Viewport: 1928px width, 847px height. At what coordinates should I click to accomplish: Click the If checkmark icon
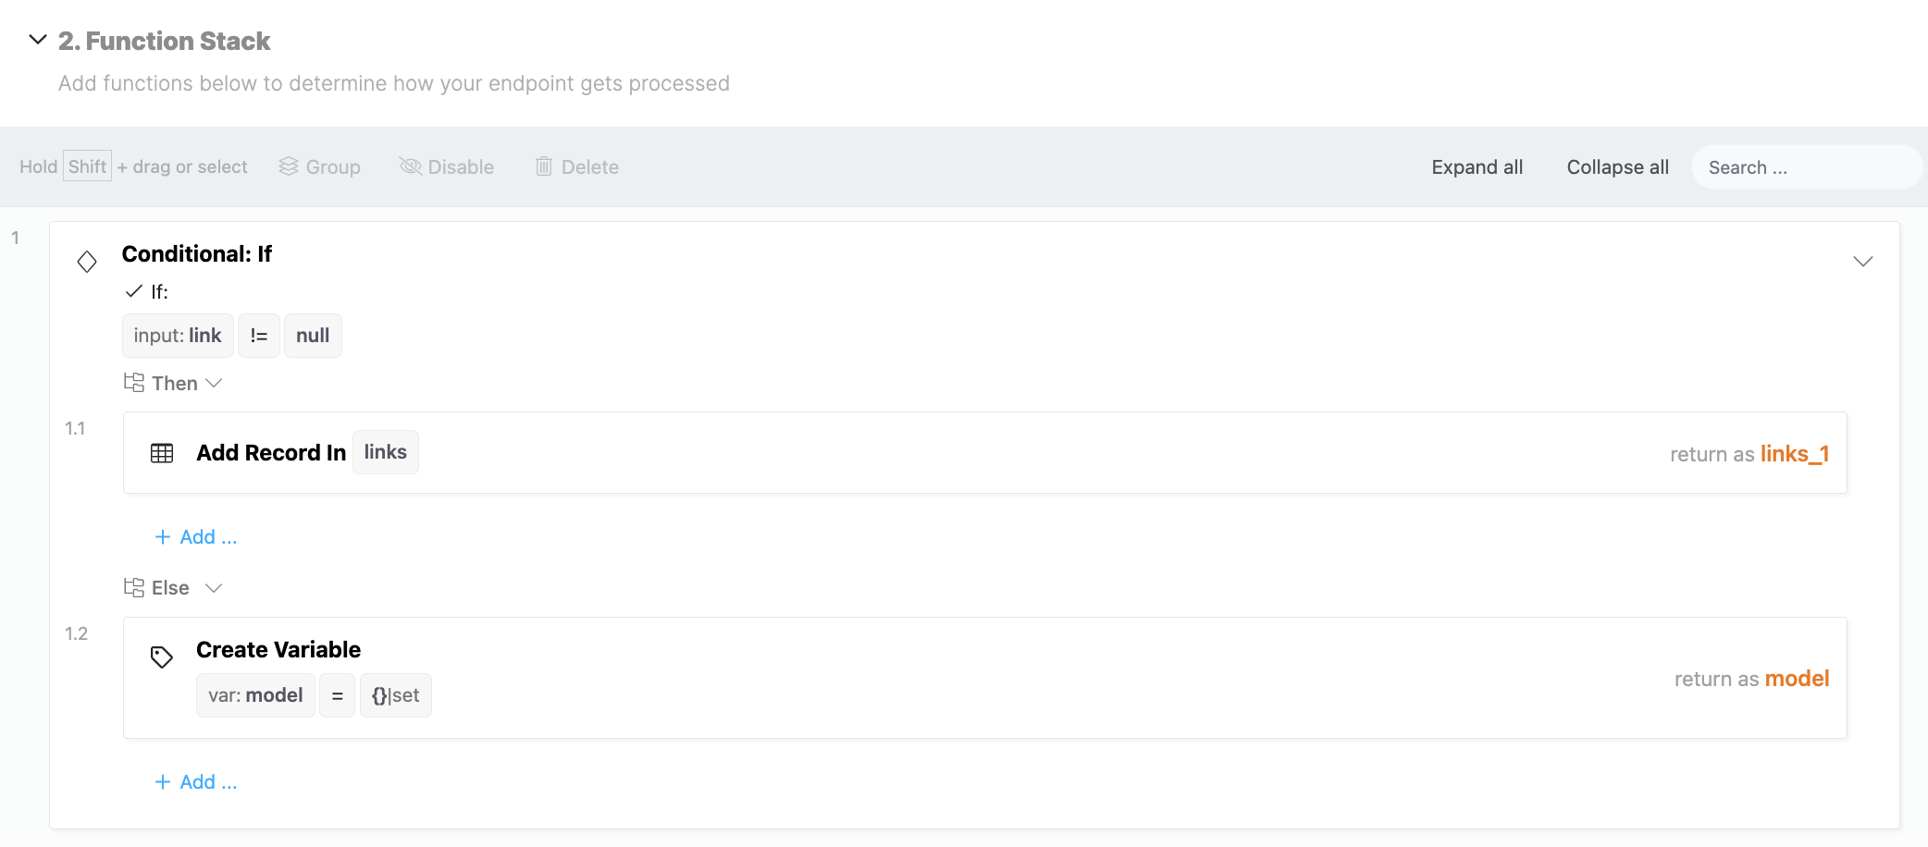pyautogui.click(x=134, y=291)
